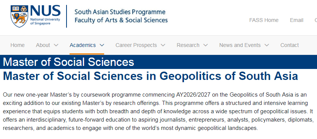Screen dimensions: 317x139
Task: Click the Email link in top bar
Action: point(296,20)
